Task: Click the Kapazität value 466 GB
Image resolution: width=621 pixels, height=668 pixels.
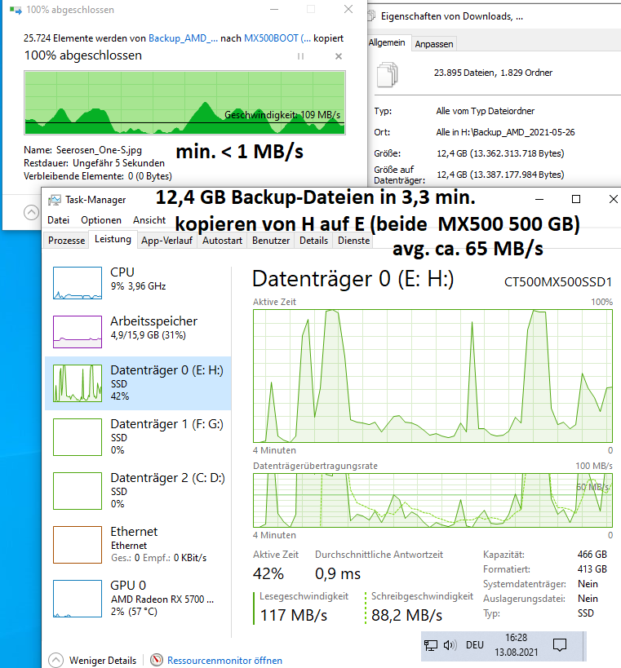Action: coord(592,555)
